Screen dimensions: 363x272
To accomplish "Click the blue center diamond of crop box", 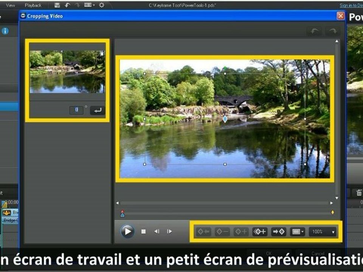I will click(225, 119).
